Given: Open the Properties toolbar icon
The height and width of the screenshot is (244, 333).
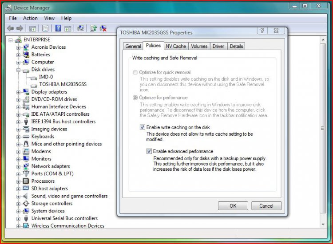Looking at the screenshot, I should tap(45, 28).
